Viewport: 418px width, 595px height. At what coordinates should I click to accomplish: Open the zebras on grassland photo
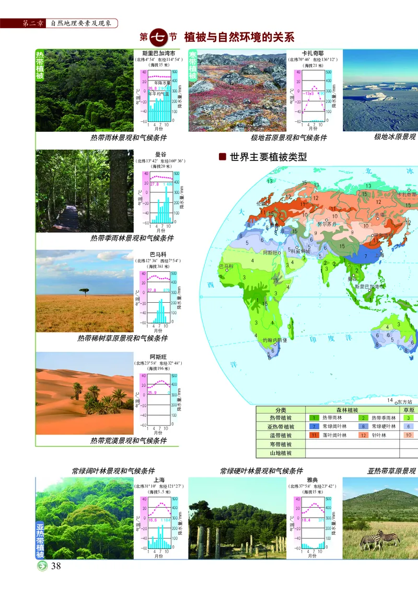coord(380,518)
